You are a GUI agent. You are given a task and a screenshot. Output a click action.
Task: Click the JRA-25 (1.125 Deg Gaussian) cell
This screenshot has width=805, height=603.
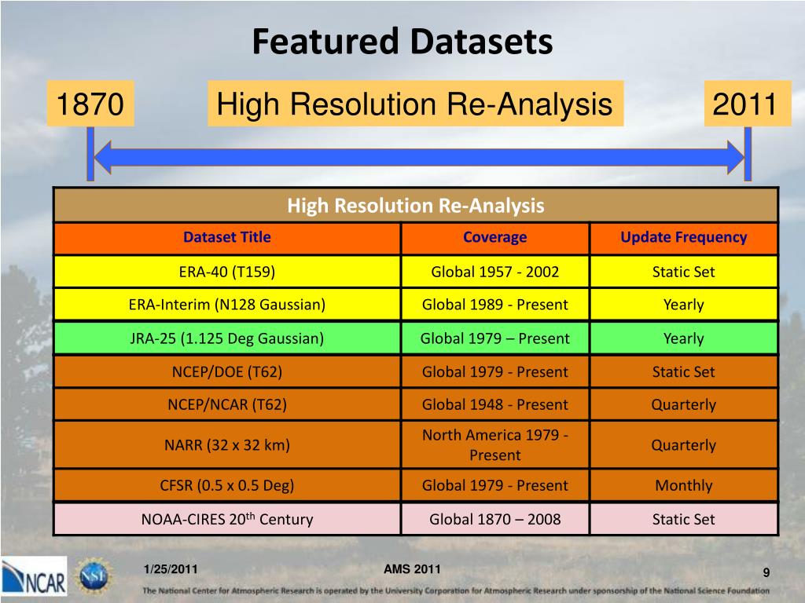point(227,338)
